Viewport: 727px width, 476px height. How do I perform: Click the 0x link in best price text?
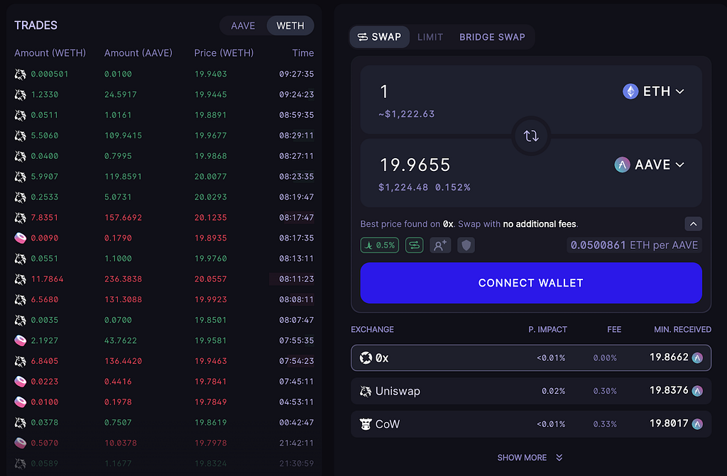coord(448,224)
